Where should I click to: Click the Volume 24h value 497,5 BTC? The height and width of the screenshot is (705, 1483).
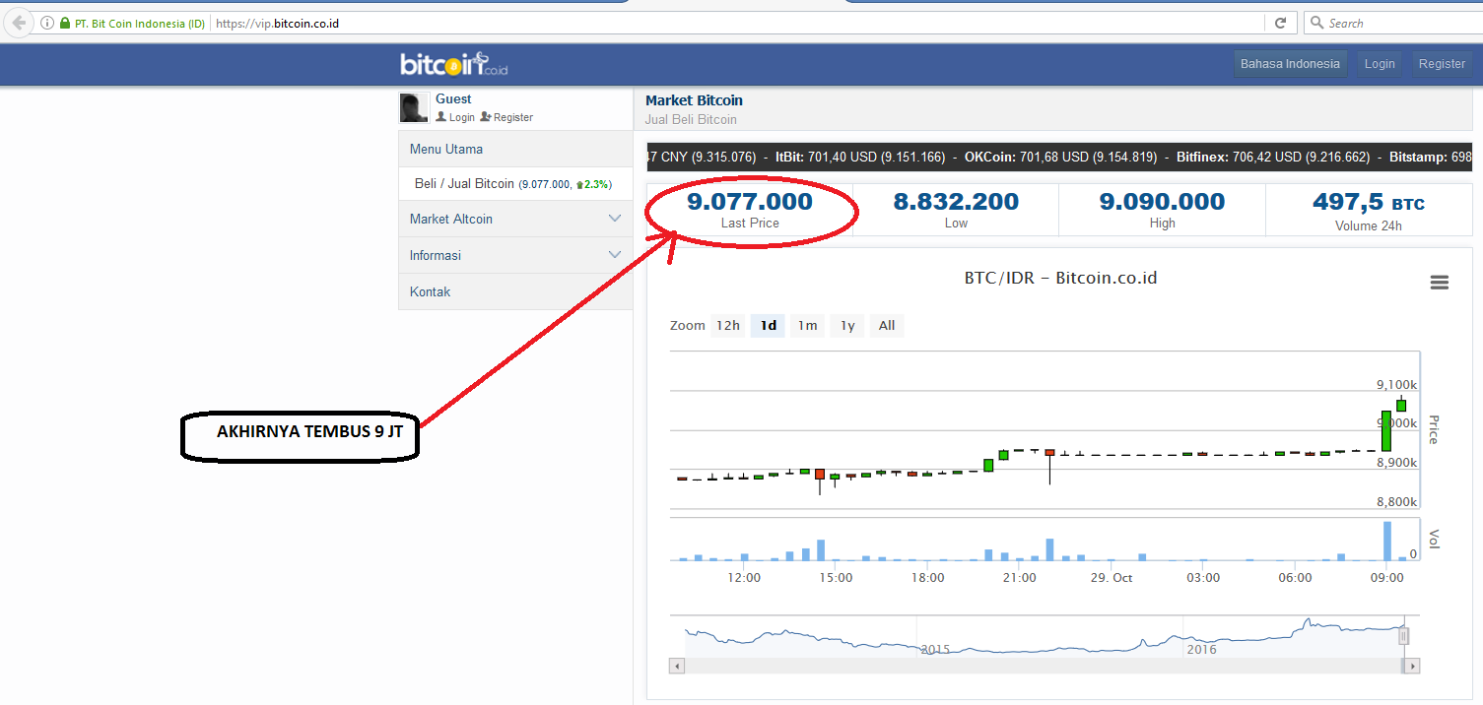[x=1368, y=203]
